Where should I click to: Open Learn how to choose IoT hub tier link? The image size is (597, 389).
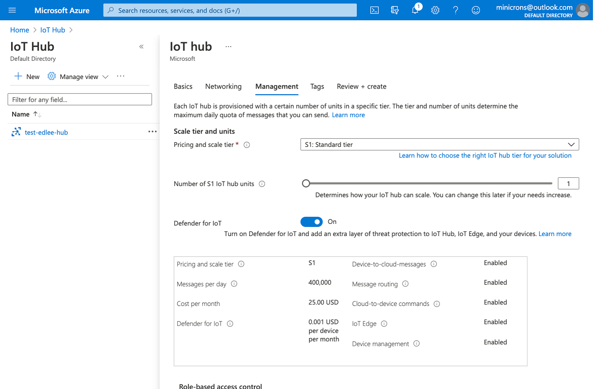point(484,155)
